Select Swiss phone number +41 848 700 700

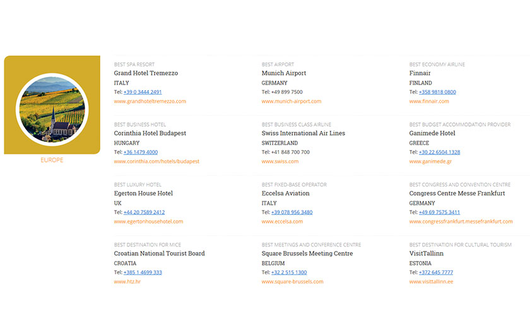tap(290, 152)
